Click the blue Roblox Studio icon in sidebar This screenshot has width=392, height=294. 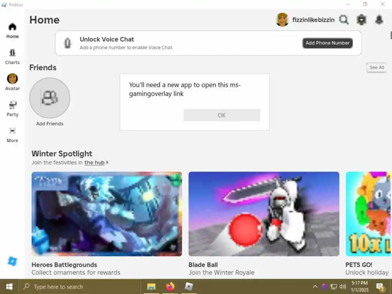pyautogui.click(x=12, y=261)
